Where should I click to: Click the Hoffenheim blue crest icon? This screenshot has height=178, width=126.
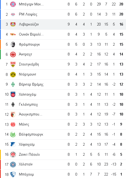[13, 145]
